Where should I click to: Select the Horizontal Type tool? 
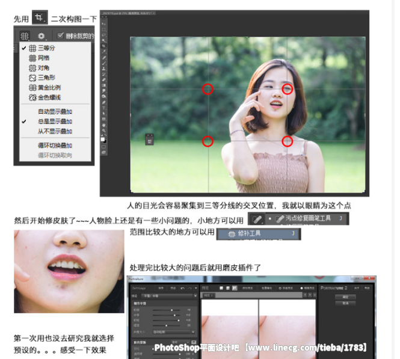coord(104,108)
